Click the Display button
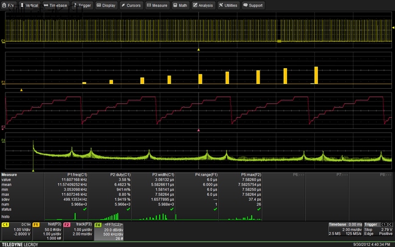The width and height of the screenshot is (395, 247). point(106,5)
